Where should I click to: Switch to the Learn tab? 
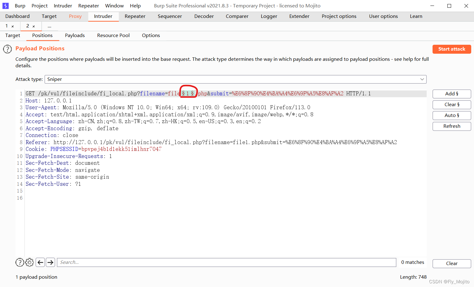pyautogui.click(x=416, y=16)
